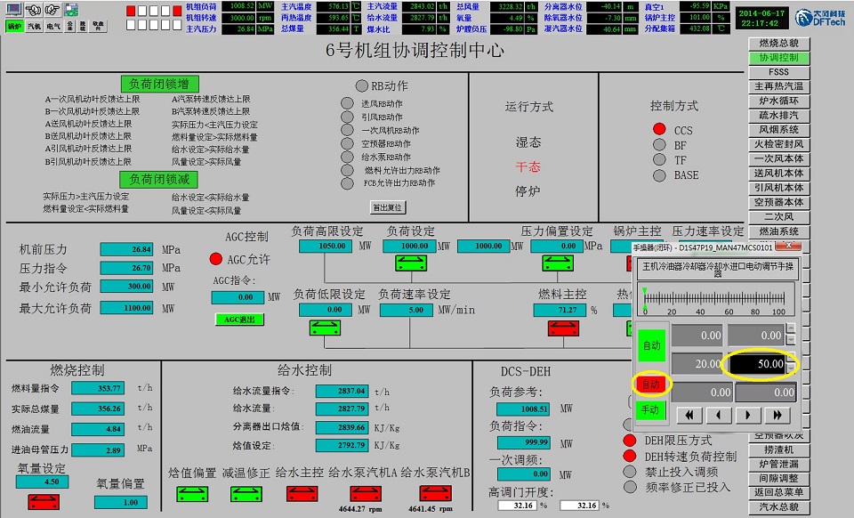Click the up stepper beside the 50.00 field

click(792, 357)
